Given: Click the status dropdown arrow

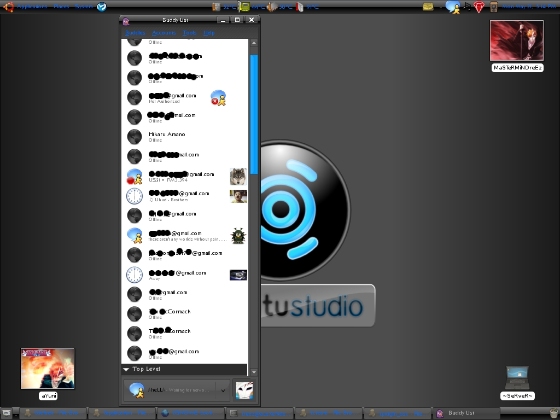Looking at the screenshot, I should (x=223, y=390).
